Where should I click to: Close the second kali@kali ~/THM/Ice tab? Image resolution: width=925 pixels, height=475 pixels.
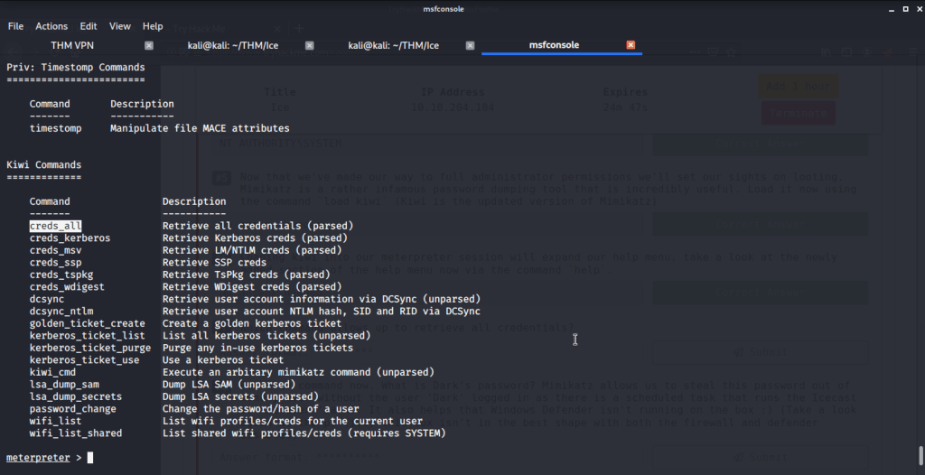[470, 45]
